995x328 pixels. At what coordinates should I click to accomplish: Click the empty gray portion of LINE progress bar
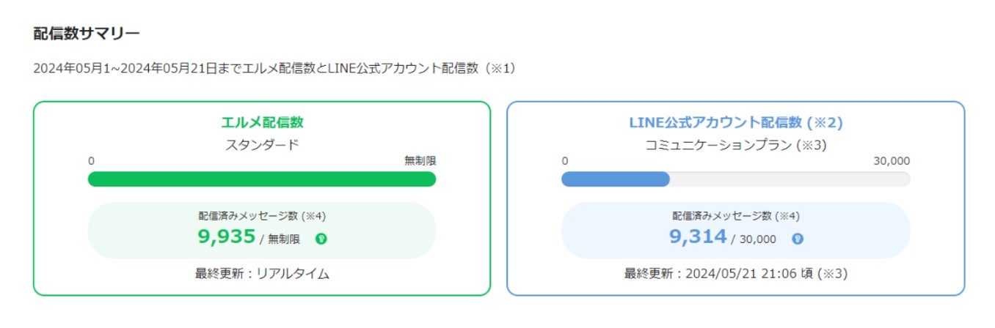point(789,179)
